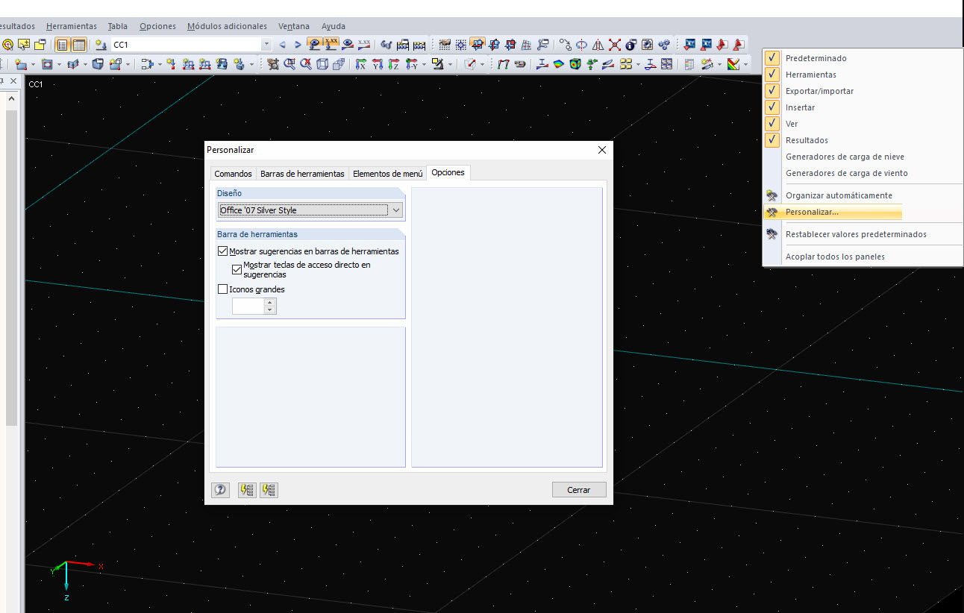The height and width of the screenshot is (613, 964).
Task: Click the wireframe cube icon
Action: pyautogui.click(x=322, y=64)
